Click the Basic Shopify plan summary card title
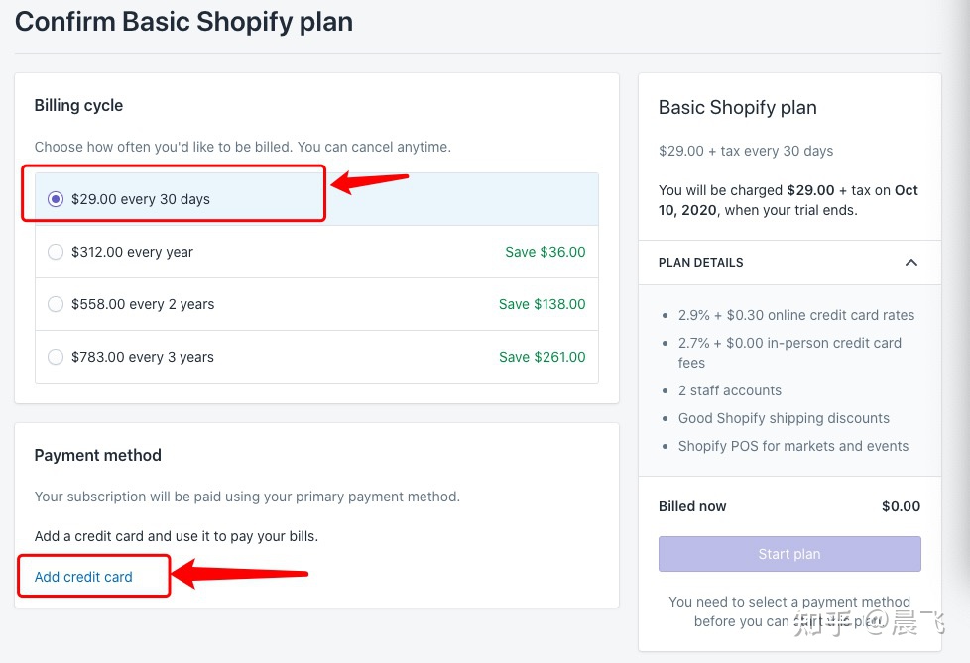The image size is (970, 663). pyautogui.click(x=737, y=108)
